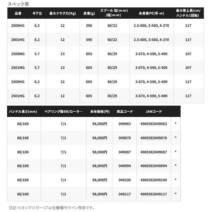The width and height of the screenshot is (212, 212).
Task: Click the 本体価格(円) column header
Action: pos(100,112)
